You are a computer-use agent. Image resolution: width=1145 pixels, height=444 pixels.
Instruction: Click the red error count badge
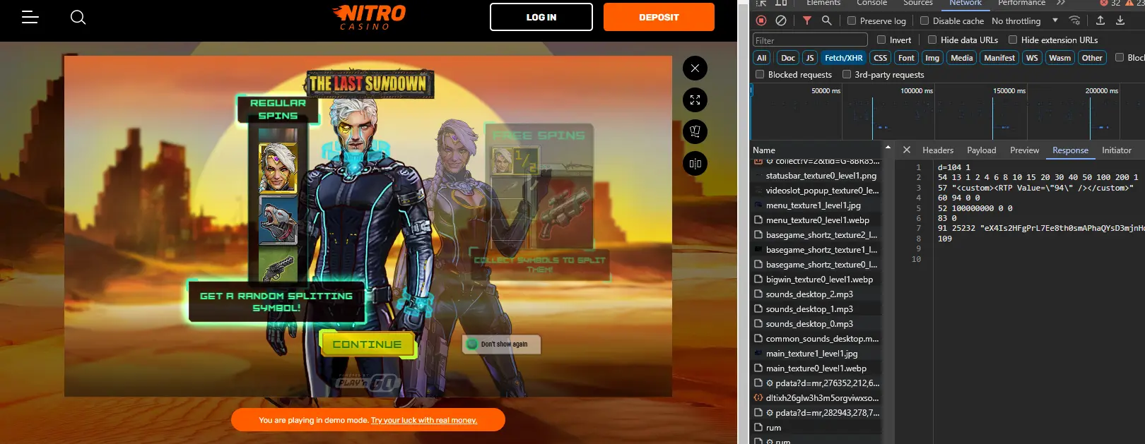(x=1110, y=3)
